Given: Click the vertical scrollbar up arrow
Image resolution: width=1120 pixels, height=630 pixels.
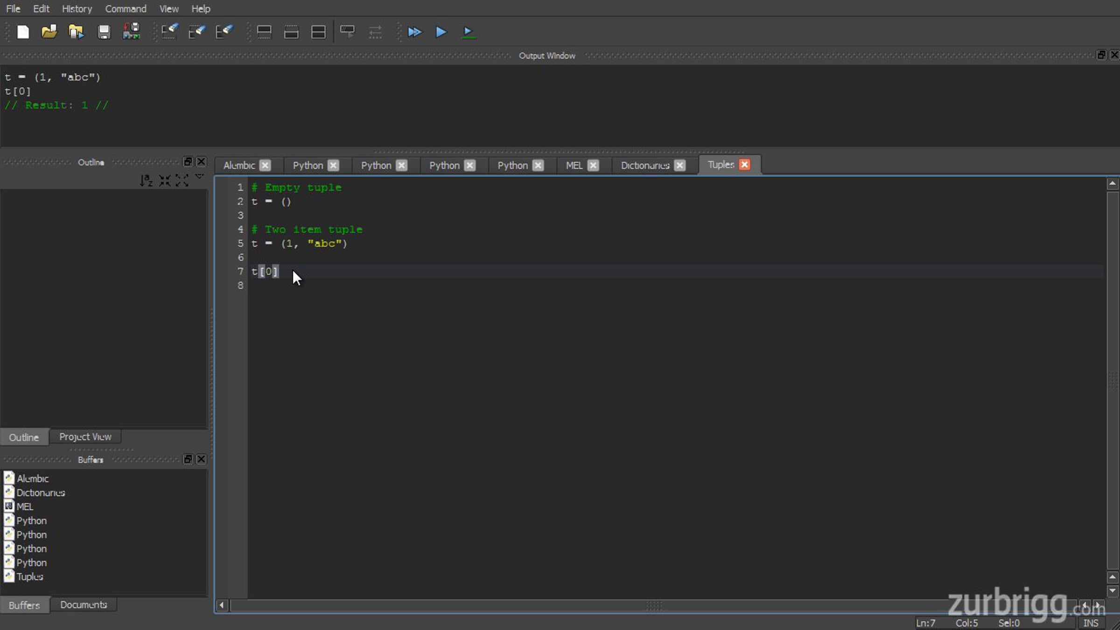Looking at the screenshot, I should click(1113, 184).
